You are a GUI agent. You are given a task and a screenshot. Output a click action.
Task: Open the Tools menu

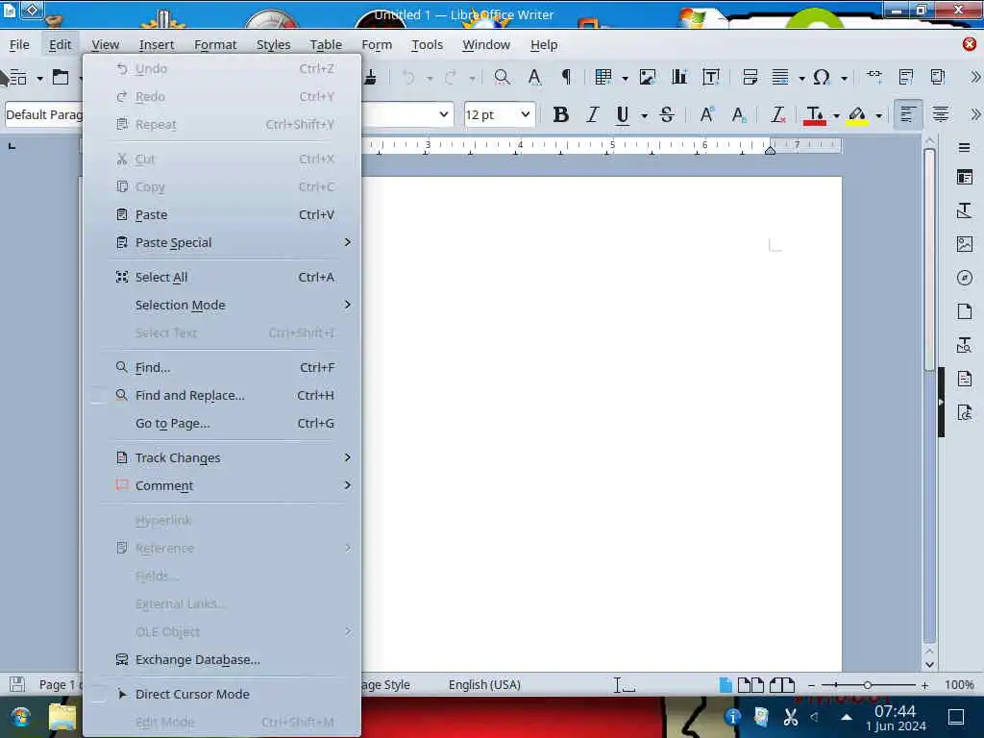click(427, 44)
